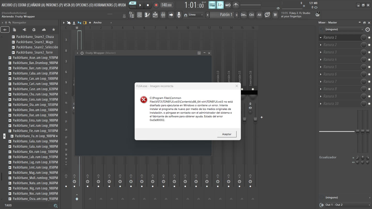
Task: Open the PATRONES (P) menu
Action: 54,5
